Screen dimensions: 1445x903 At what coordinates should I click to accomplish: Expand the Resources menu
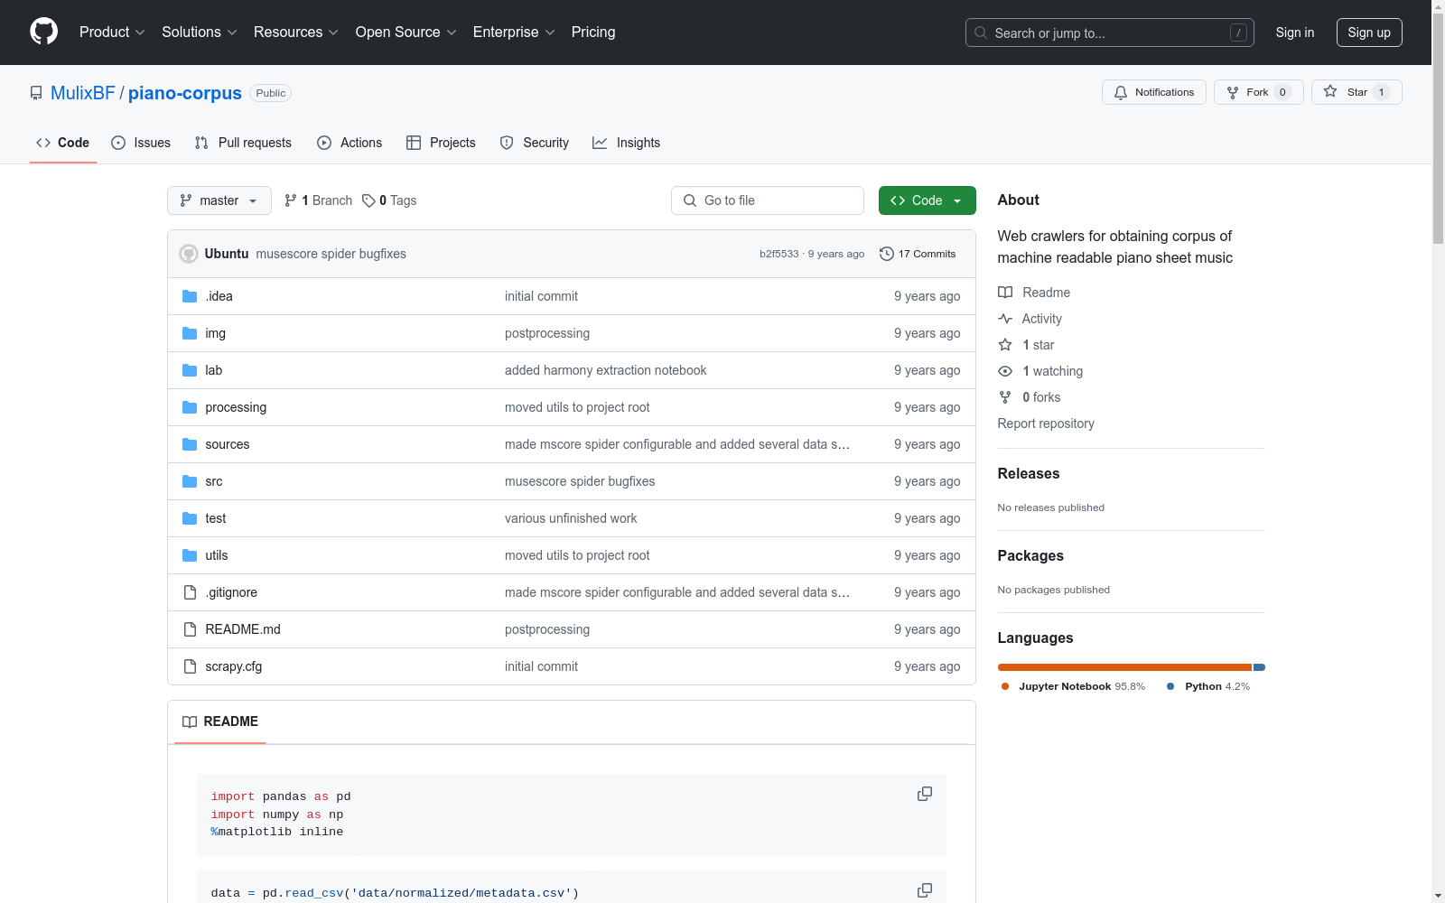pos(296,32)
